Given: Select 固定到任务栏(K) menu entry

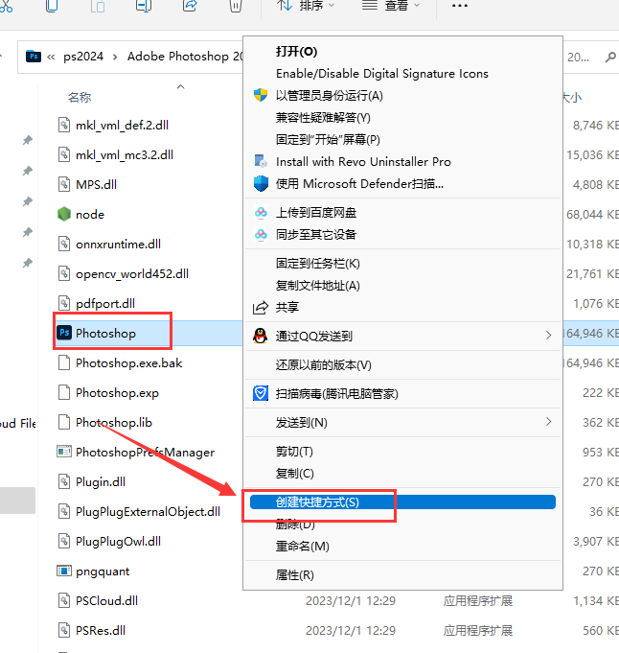Looking at the screenshot, I should pos(317,263).
